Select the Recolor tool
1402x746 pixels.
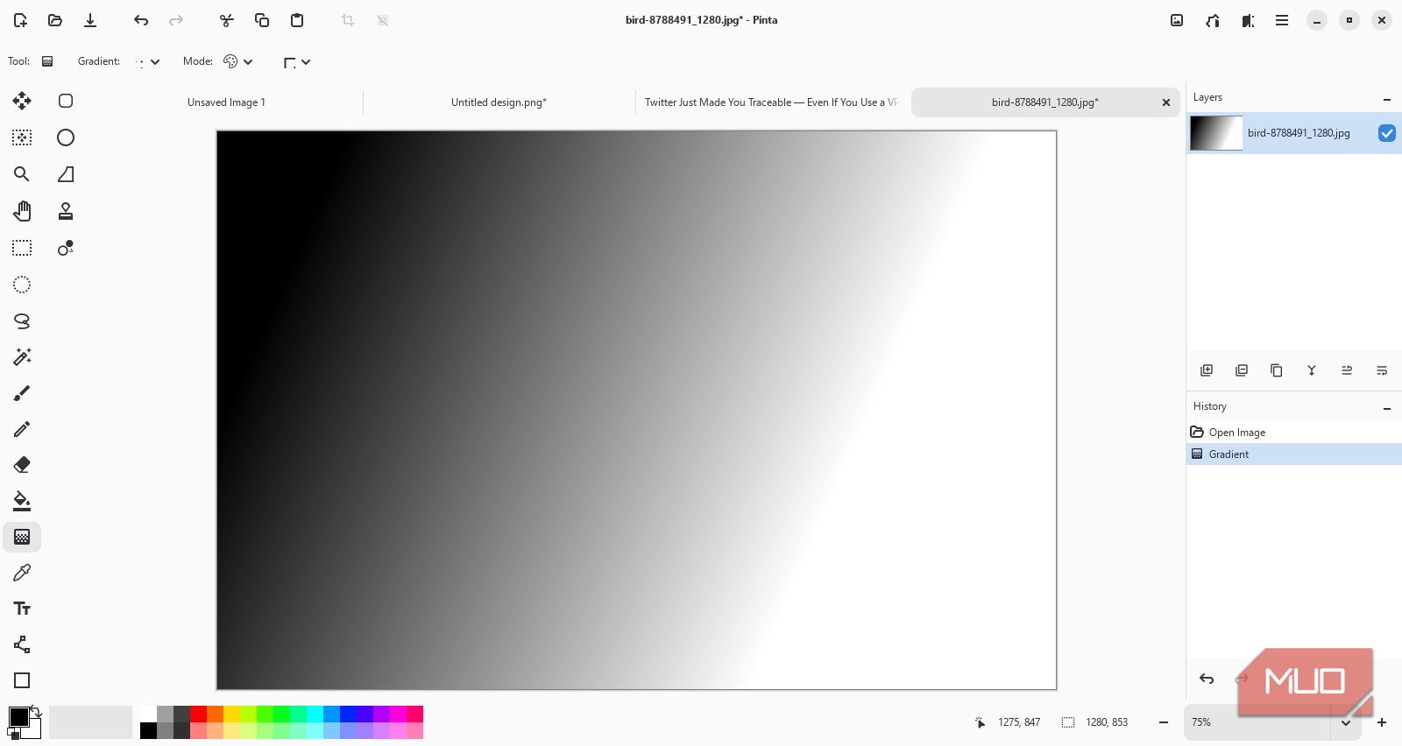click(x=66, y=249)
